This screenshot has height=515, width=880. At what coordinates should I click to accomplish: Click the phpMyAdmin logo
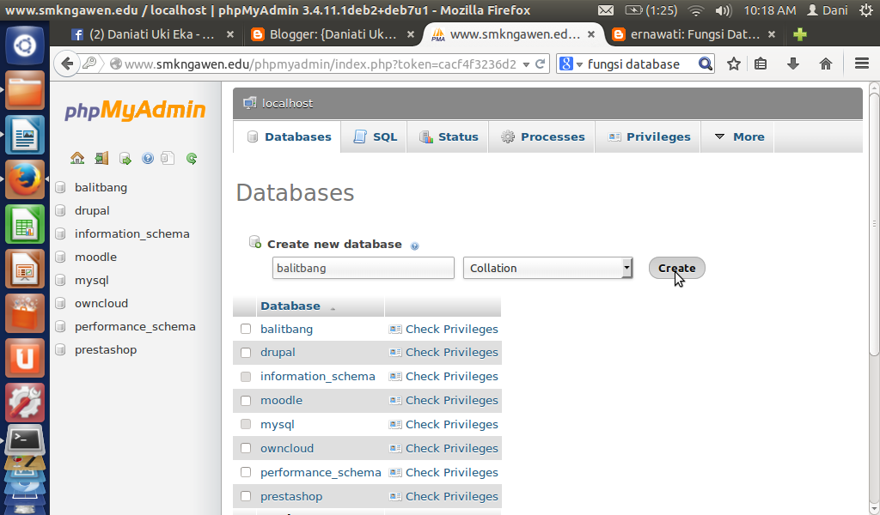pos(135,110)
